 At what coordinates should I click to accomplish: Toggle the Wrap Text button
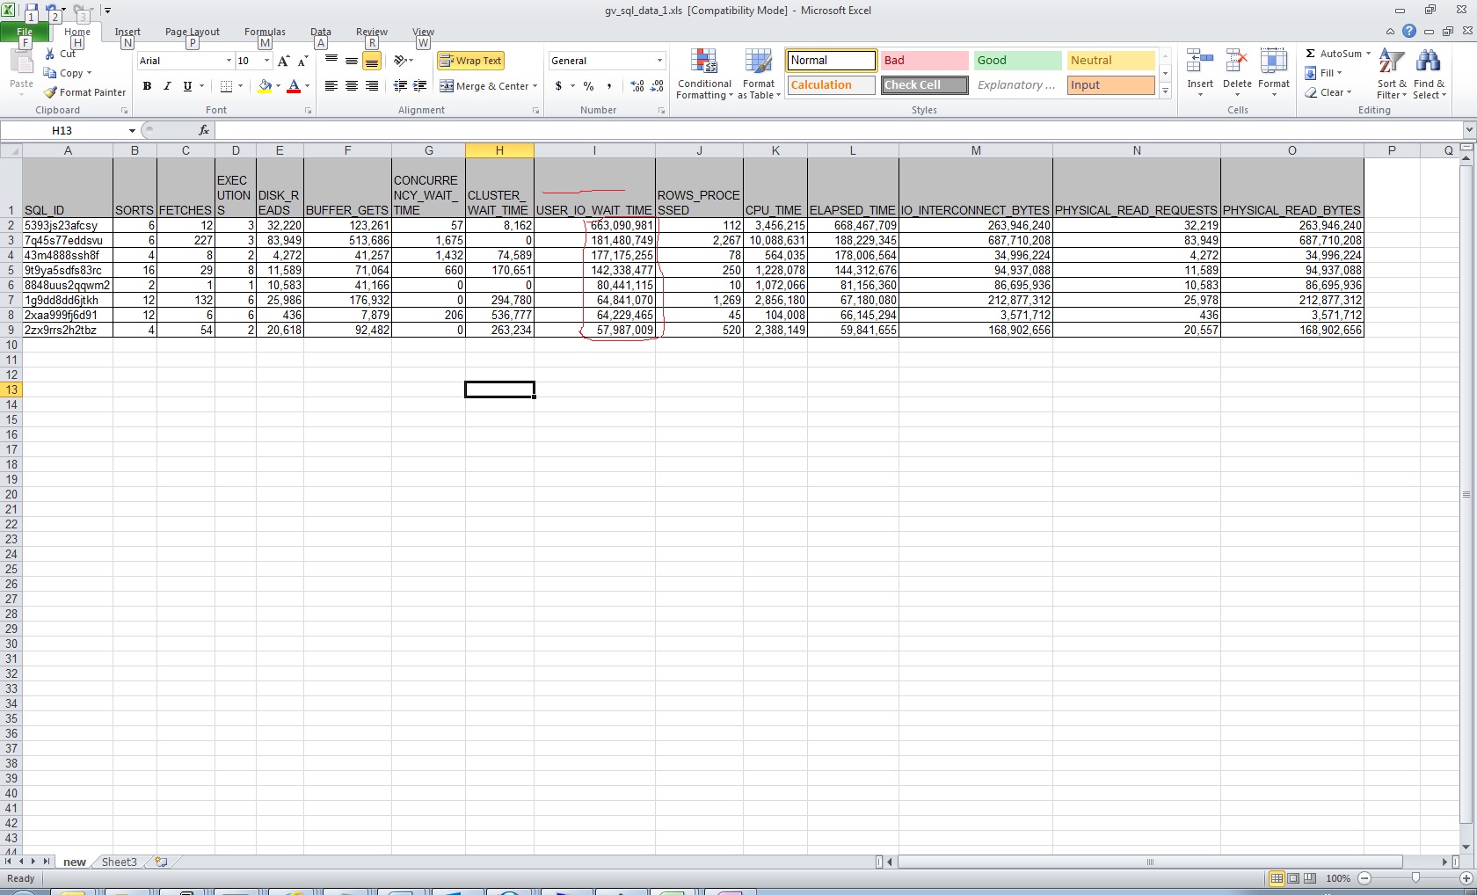pos(470,61)
